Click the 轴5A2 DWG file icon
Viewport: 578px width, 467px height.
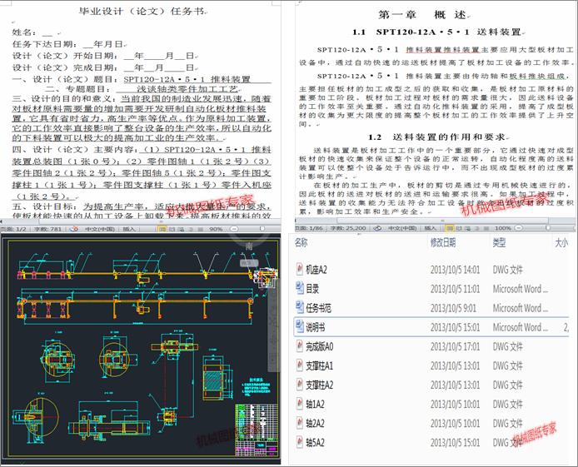point(299,442)
